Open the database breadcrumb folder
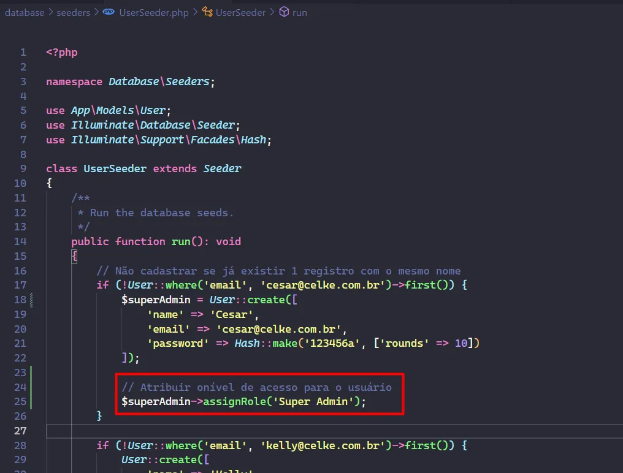The image size is (623, 473). [x=25, y=12]
